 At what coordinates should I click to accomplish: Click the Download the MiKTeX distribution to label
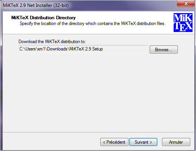pyautogui.click(x=52, y=42)
